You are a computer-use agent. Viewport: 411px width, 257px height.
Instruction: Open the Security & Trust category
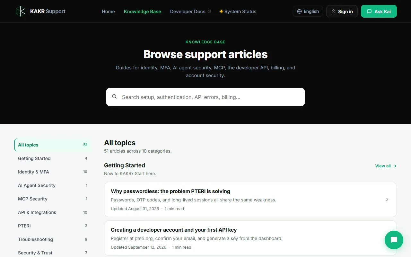[x=53, y=253]
